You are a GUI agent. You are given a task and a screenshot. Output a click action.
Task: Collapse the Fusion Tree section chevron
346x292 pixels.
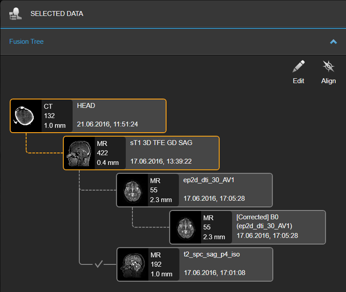(333, 41)
